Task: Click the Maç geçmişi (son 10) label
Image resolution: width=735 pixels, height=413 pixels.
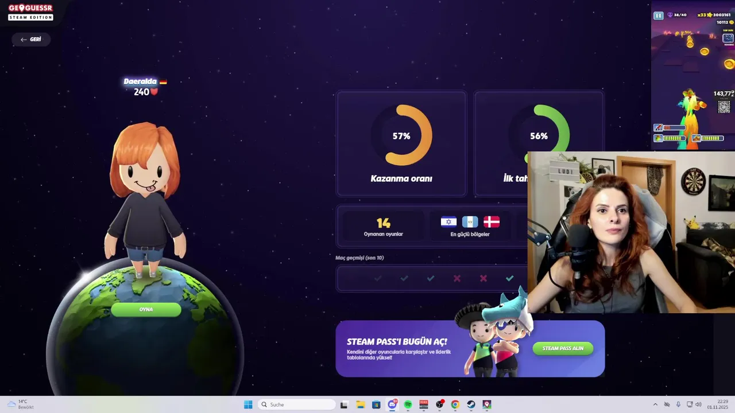Action: (359, 258)
